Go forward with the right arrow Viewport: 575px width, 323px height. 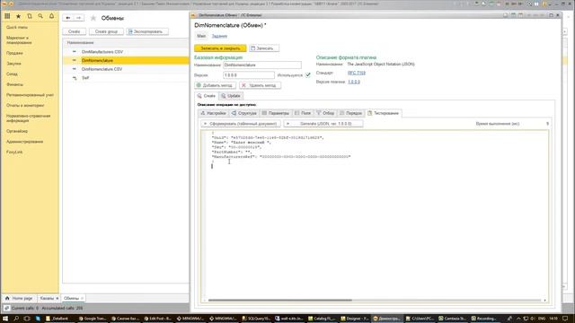coord(78,18)
